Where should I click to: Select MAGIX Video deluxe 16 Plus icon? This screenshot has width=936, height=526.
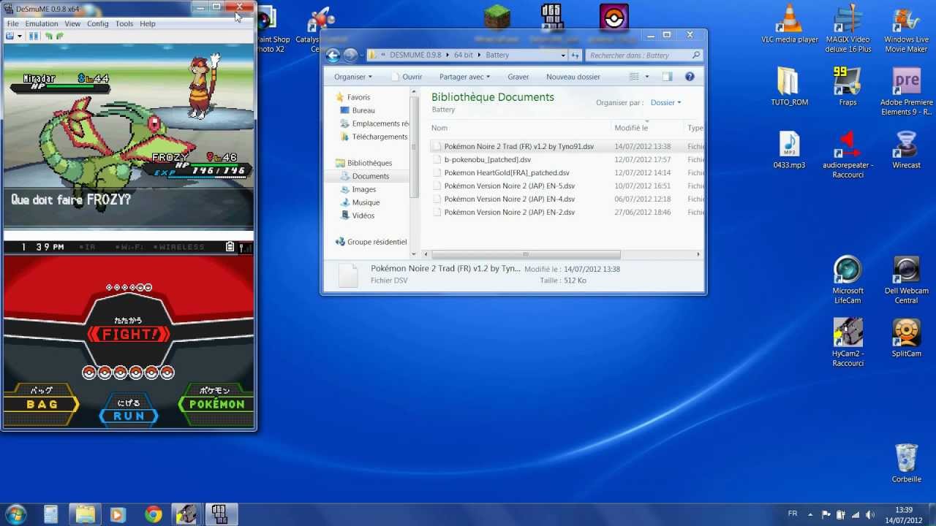pos(848,28)
